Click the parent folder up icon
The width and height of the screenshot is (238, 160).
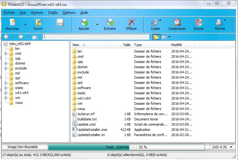point(35,37)
